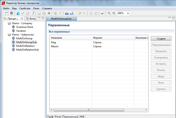Viewport: 176px width, 118px height.
Task: Click the yellow undo arrow
Action: 80,13
